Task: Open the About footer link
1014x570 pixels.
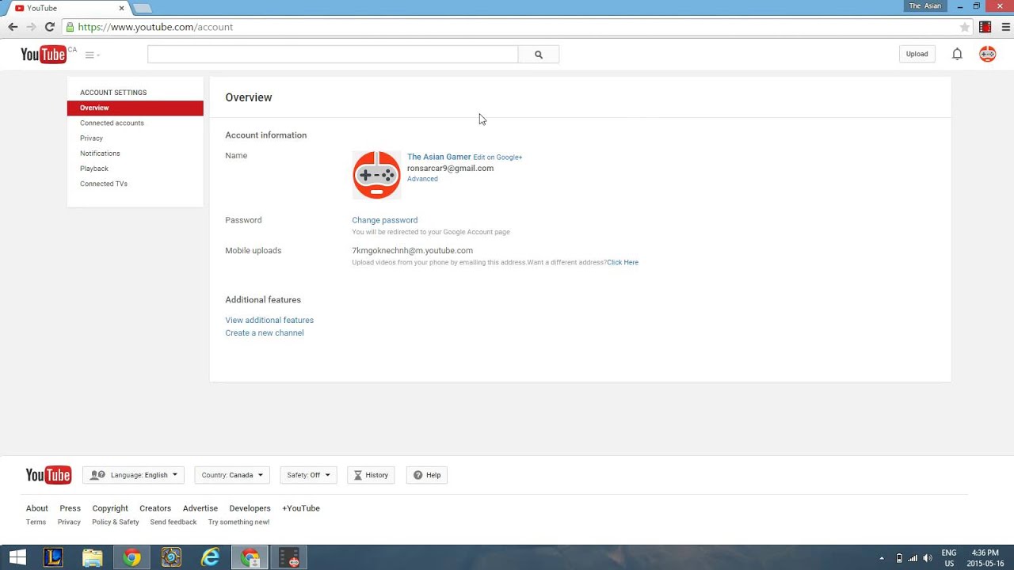Action: coord(37,508)
